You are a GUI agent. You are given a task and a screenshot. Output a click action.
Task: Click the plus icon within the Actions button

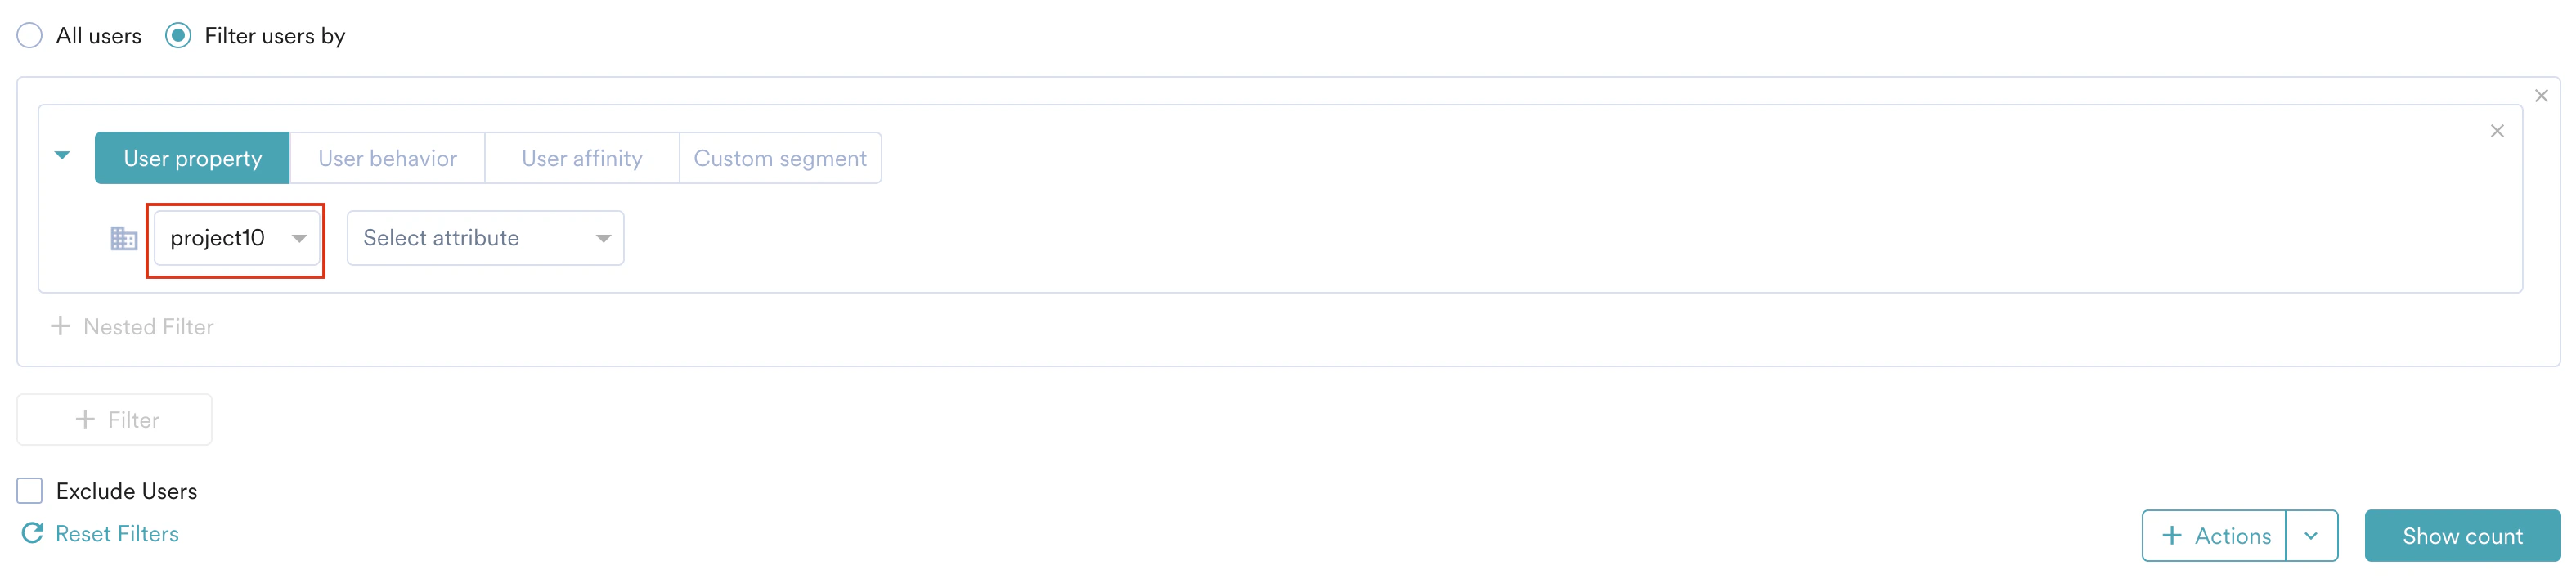click(x=2172, y=535)
